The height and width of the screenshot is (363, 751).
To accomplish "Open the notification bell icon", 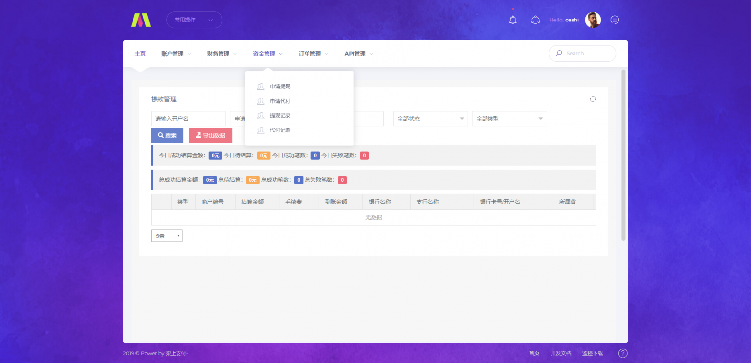I will point(512,20).
